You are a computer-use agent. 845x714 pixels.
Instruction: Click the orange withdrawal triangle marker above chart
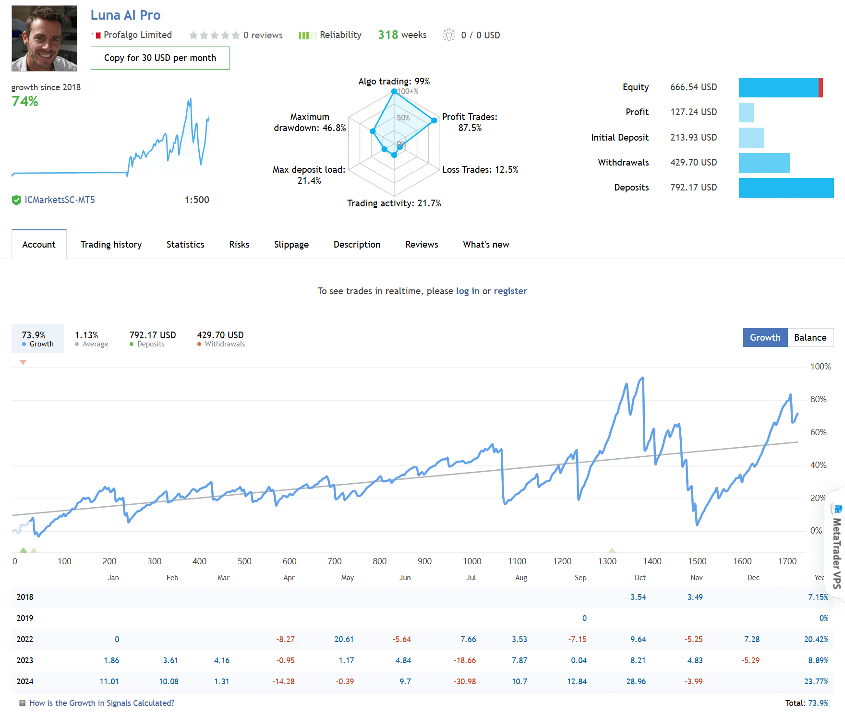[x=23, y=362]
